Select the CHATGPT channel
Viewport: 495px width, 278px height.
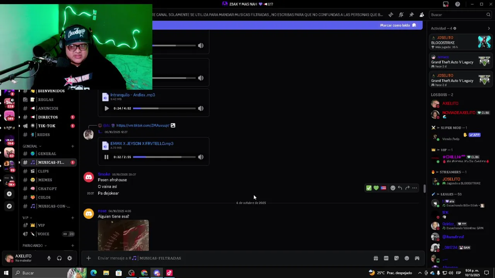point(48,189)
